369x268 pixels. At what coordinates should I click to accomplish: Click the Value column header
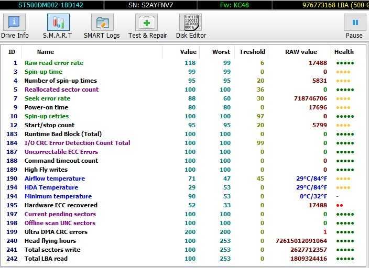click(188, 52)
